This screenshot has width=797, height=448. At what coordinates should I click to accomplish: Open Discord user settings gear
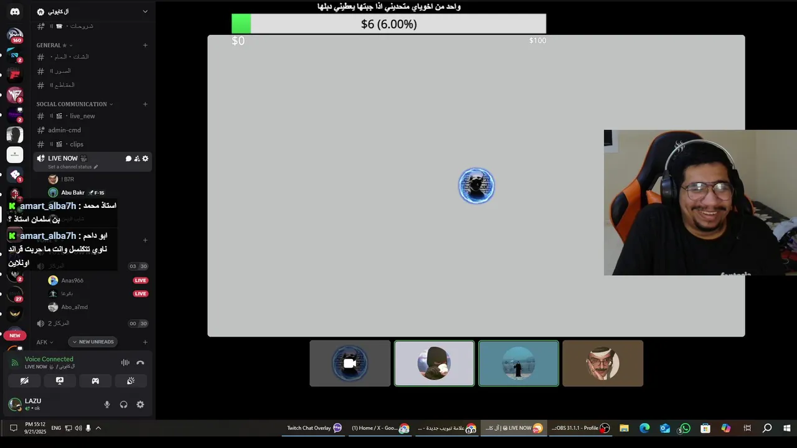[140, 404]
